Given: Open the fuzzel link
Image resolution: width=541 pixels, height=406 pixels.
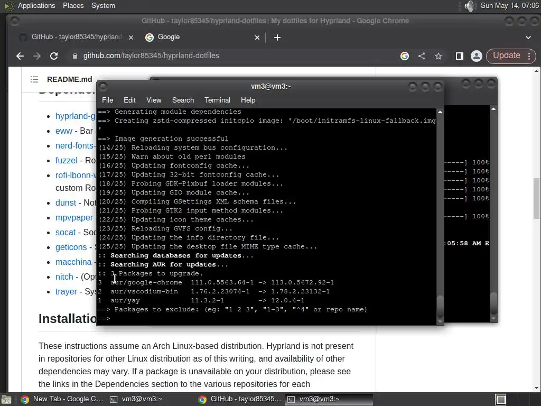Looking at the screenshot, I should click(x=66, y=161).
